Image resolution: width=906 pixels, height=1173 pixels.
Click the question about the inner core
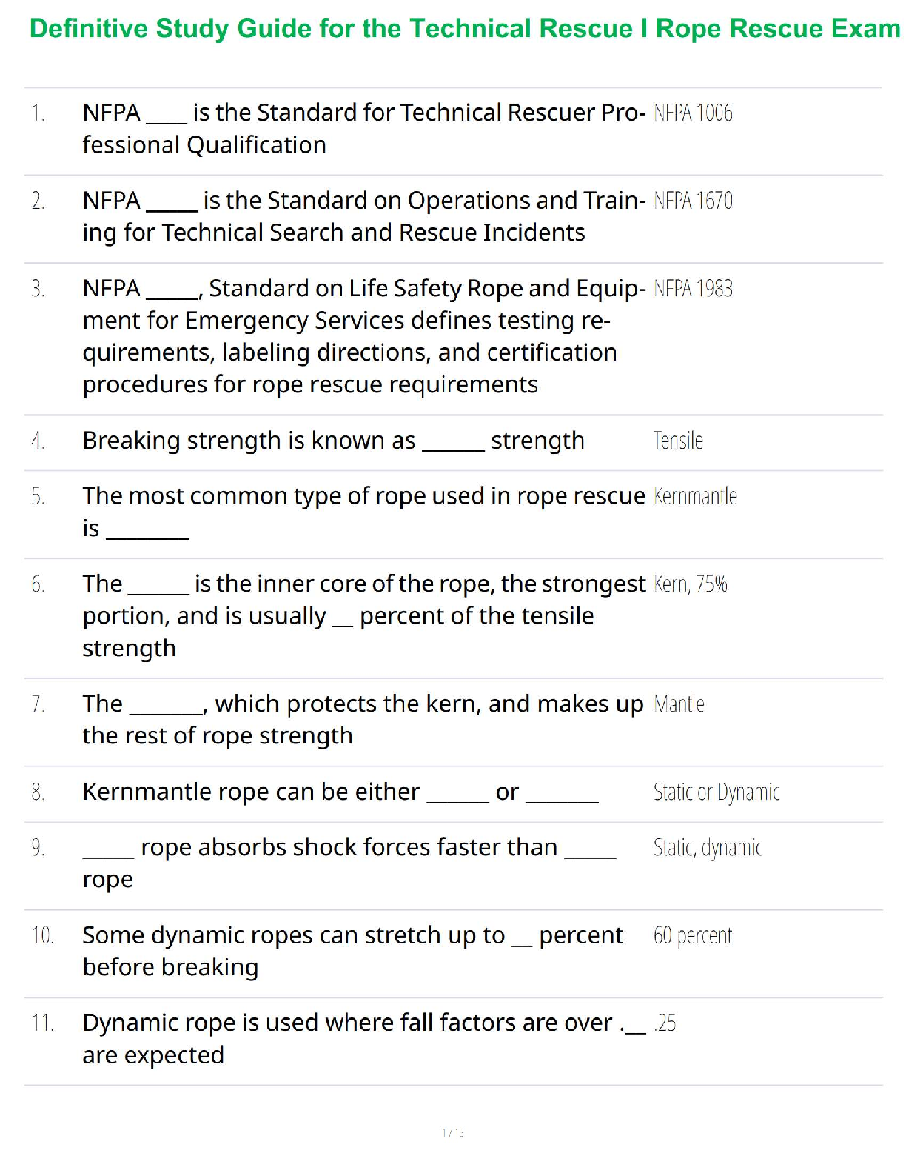(x=363, y=615)
